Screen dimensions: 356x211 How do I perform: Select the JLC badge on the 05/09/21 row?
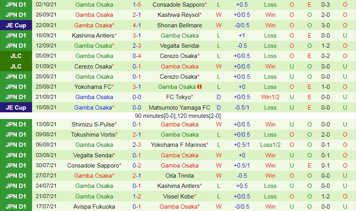pos(16,56)
